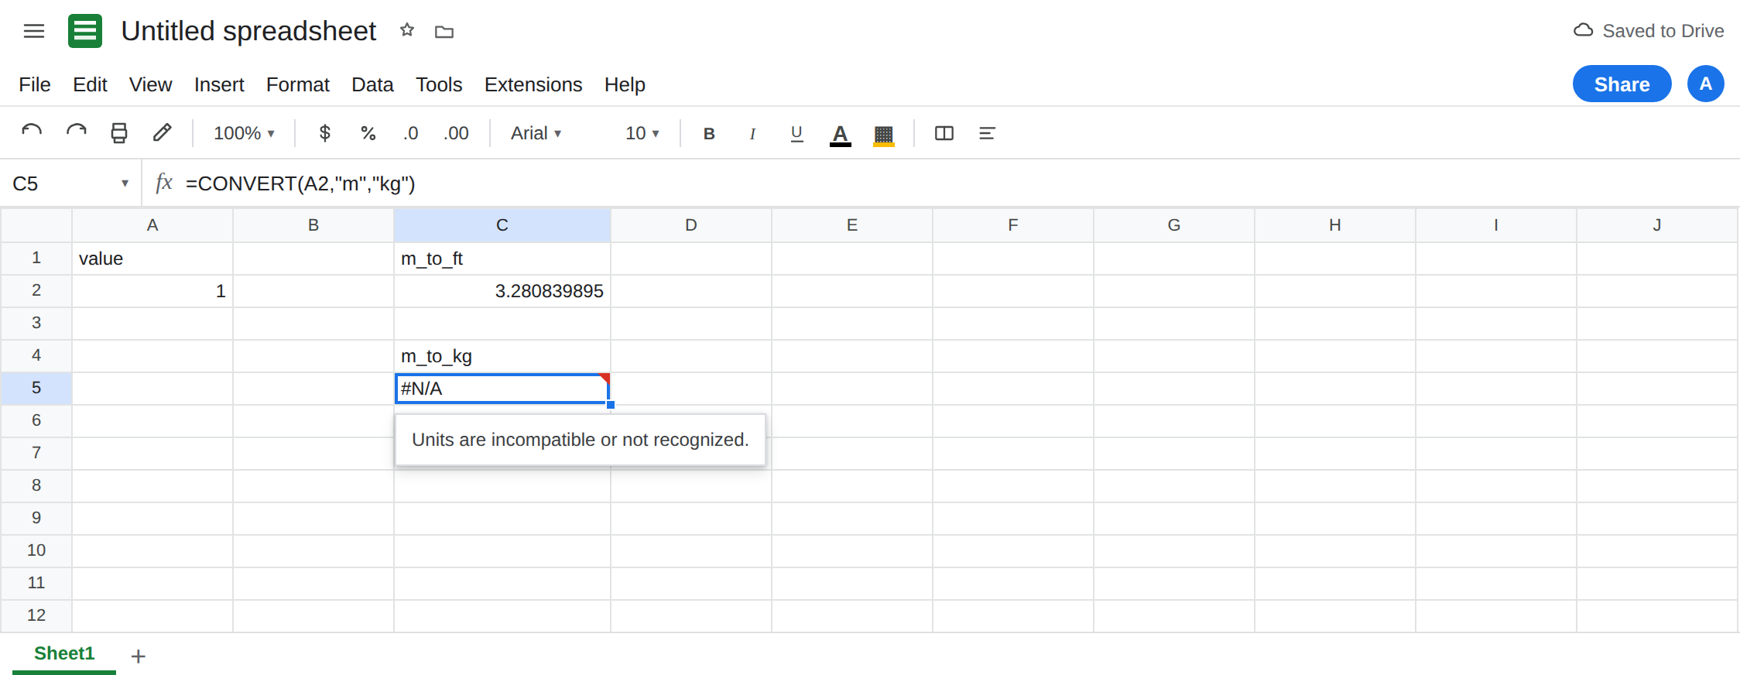Select the Paint format tool

[x=162, y=133]
